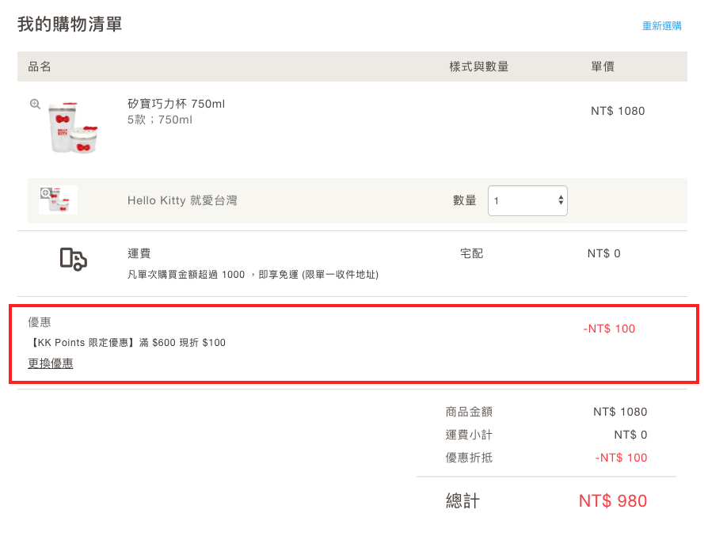Click the product name 矽寶巧力杯 750ml

[177, 104]
